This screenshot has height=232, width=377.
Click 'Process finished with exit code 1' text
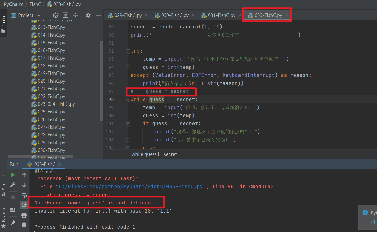pyautogui.click(x=85, y=227)
